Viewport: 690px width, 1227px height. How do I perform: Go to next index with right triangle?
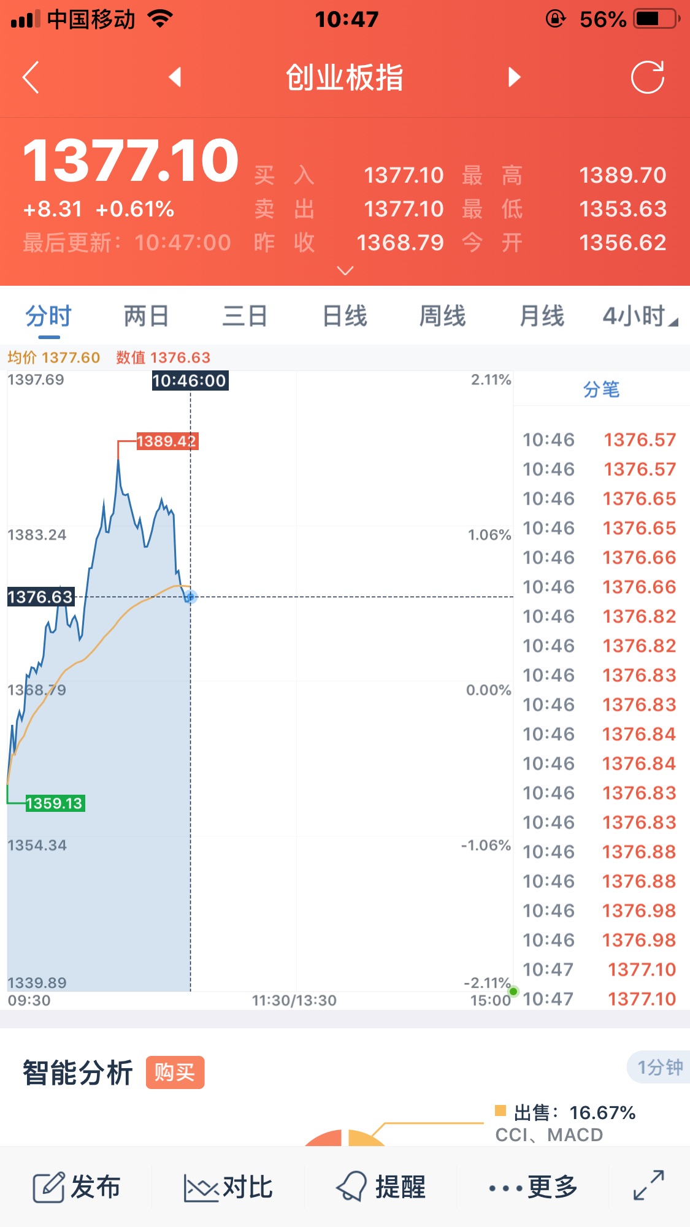point(515,77)
